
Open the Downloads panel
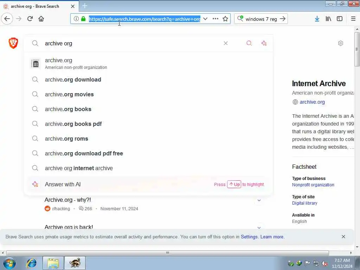point(317,19)
